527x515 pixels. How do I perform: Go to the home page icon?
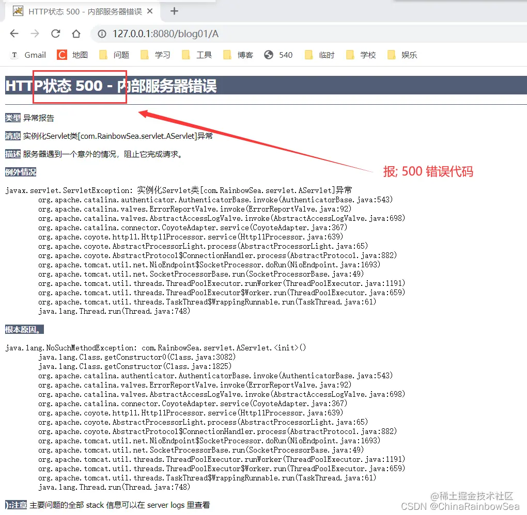point(76,34)
